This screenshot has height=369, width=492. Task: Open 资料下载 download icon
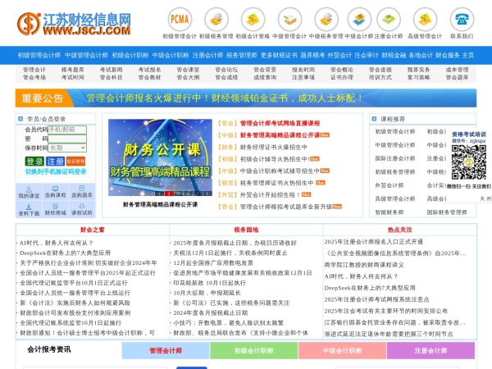click(x=29, y=207)
